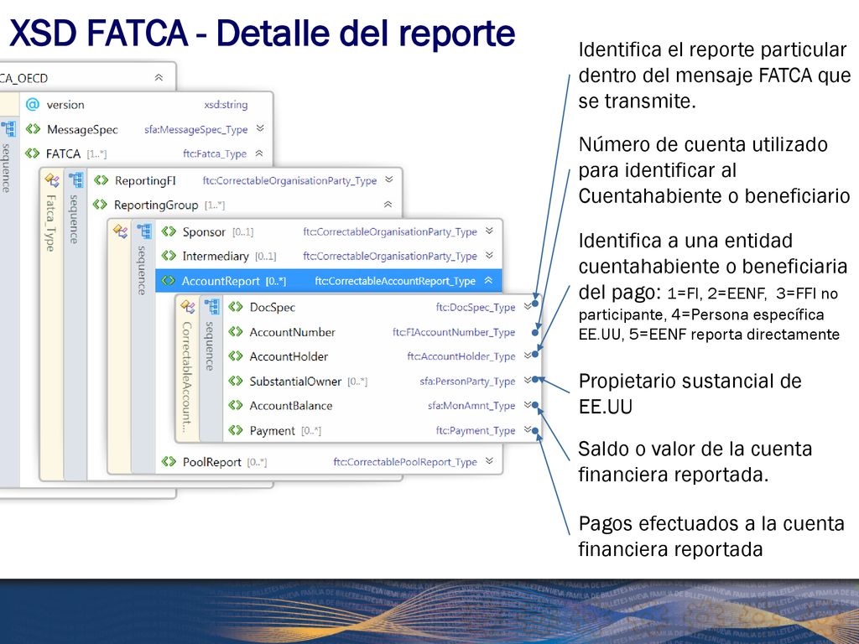Select the version attribute row

tap(146, 104)
